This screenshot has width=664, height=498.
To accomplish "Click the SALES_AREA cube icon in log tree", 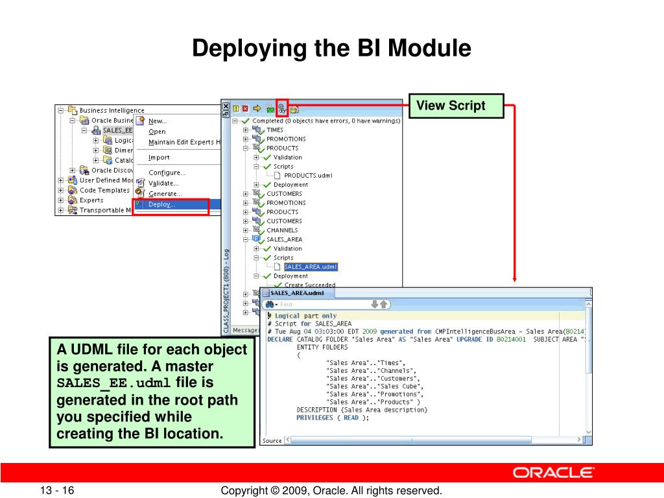I will point(258,239).
